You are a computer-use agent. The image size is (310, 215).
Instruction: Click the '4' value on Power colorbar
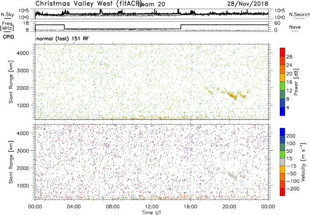[x=288, y=107]
